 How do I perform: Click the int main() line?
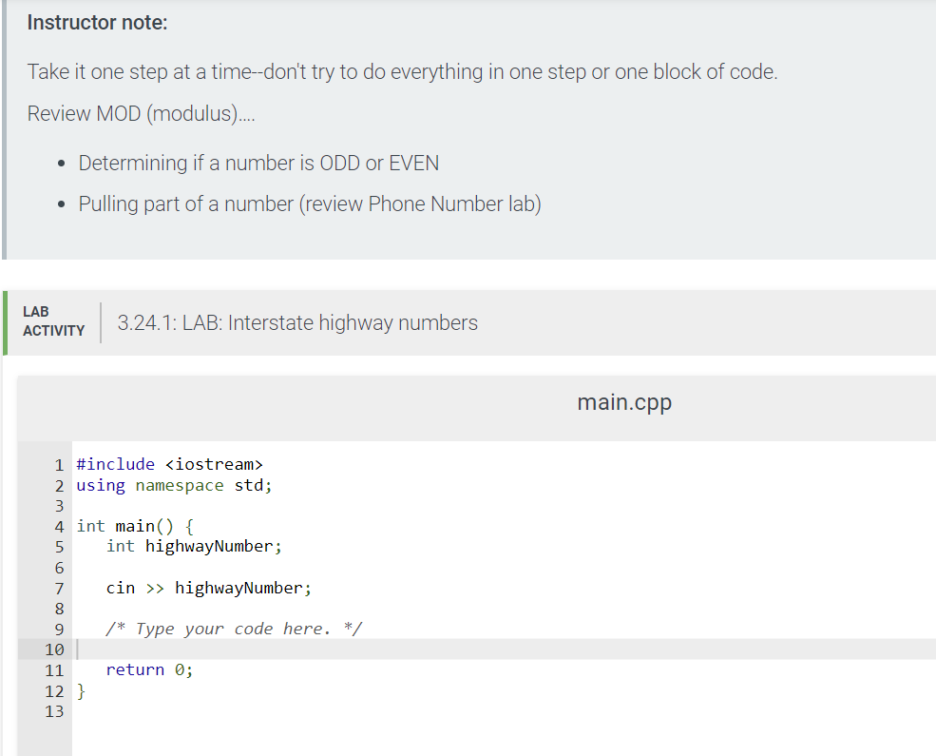132,525
